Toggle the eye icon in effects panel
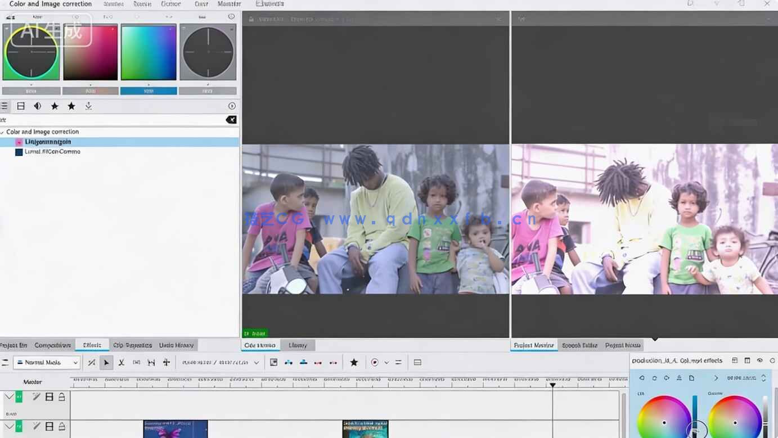 759,360
